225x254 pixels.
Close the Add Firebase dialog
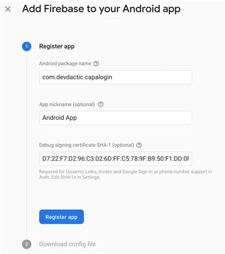point(8,9)
